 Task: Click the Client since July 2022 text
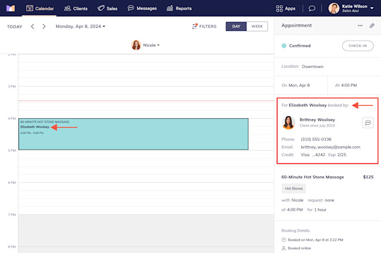point(317,126)
